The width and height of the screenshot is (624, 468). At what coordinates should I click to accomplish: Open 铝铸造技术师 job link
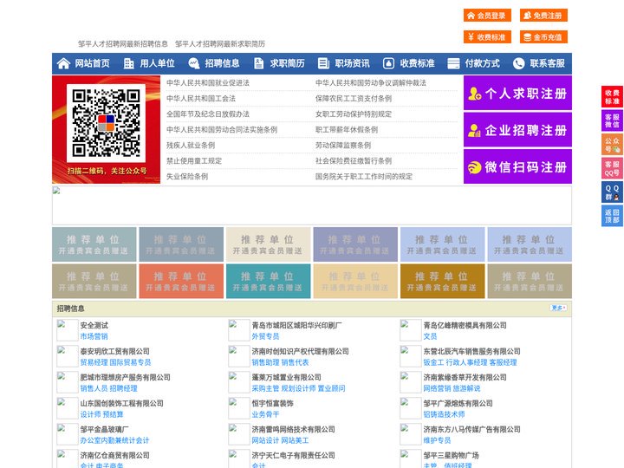(x=444, y=414)
